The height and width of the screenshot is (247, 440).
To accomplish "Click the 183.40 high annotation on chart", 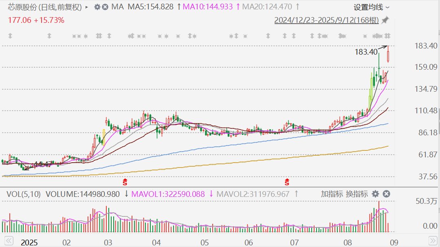I will pos(366,52).
